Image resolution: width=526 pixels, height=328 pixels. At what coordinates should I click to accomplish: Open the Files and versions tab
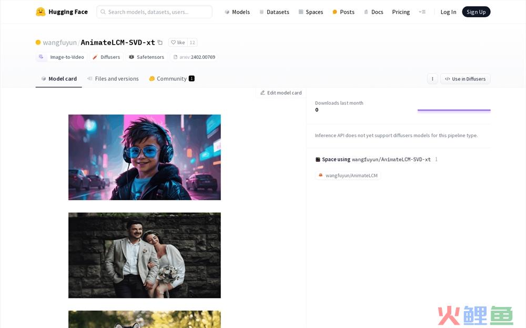pyautogui.click(x=113, y=79)
